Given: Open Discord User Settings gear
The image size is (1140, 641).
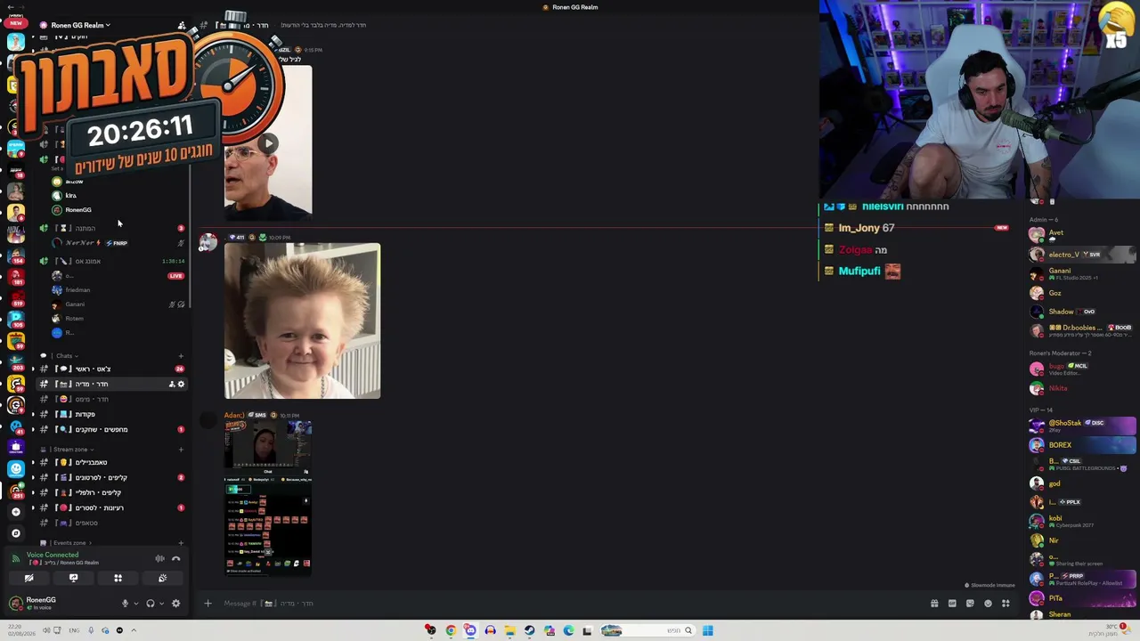Looking at the screenshot, I should pyautogui.click(x=175, y=604).
